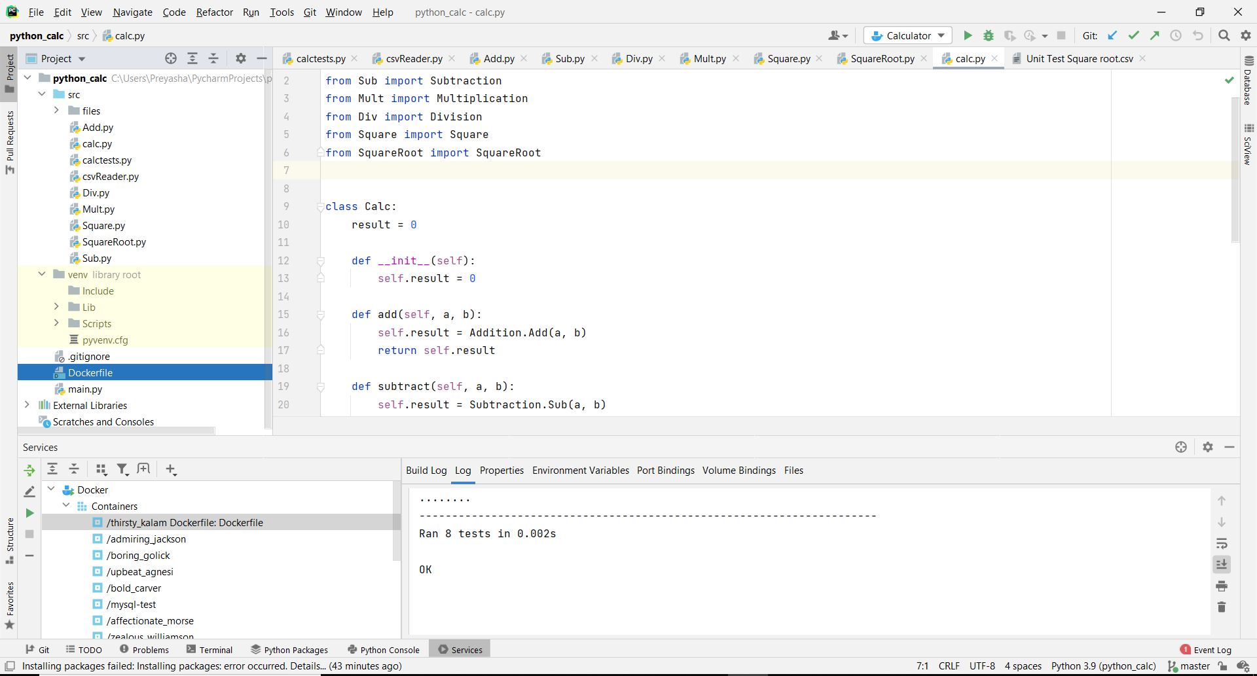
Task: Expand all in Project panel
Action: click(x=192, y=58)
